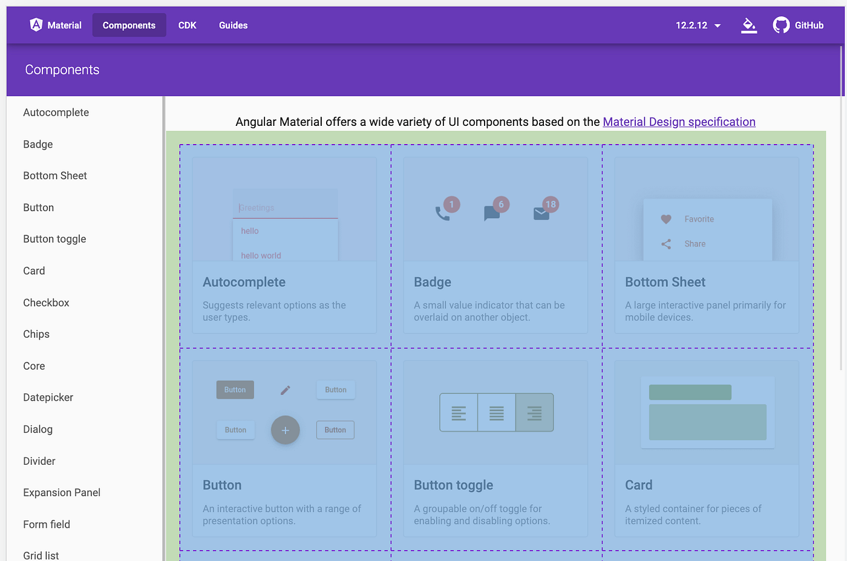Select Form field in the sidebar

click(x=47, y=524)
